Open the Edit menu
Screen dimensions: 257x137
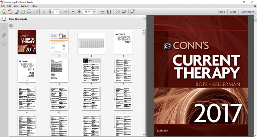click(x=9, y=6)
